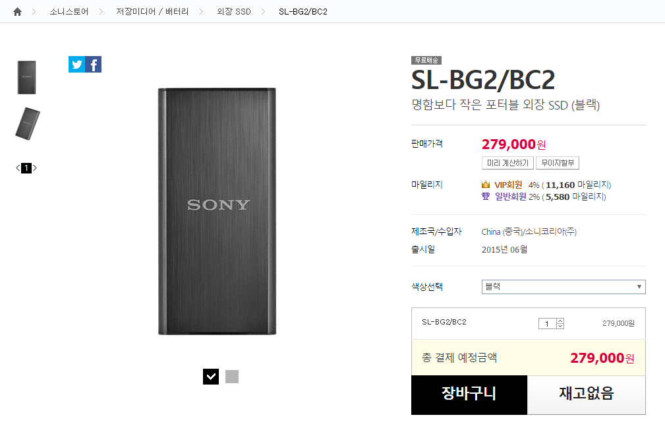
Task: Click the 무이자할부 button
Action: pyautogui.click(x=558, y=163)
